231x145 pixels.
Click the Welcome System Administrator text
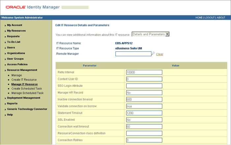point(22,18)
